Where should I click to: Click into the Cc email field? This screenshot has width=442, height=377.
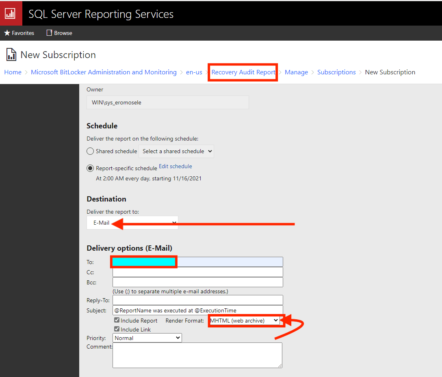click(197, 272)
